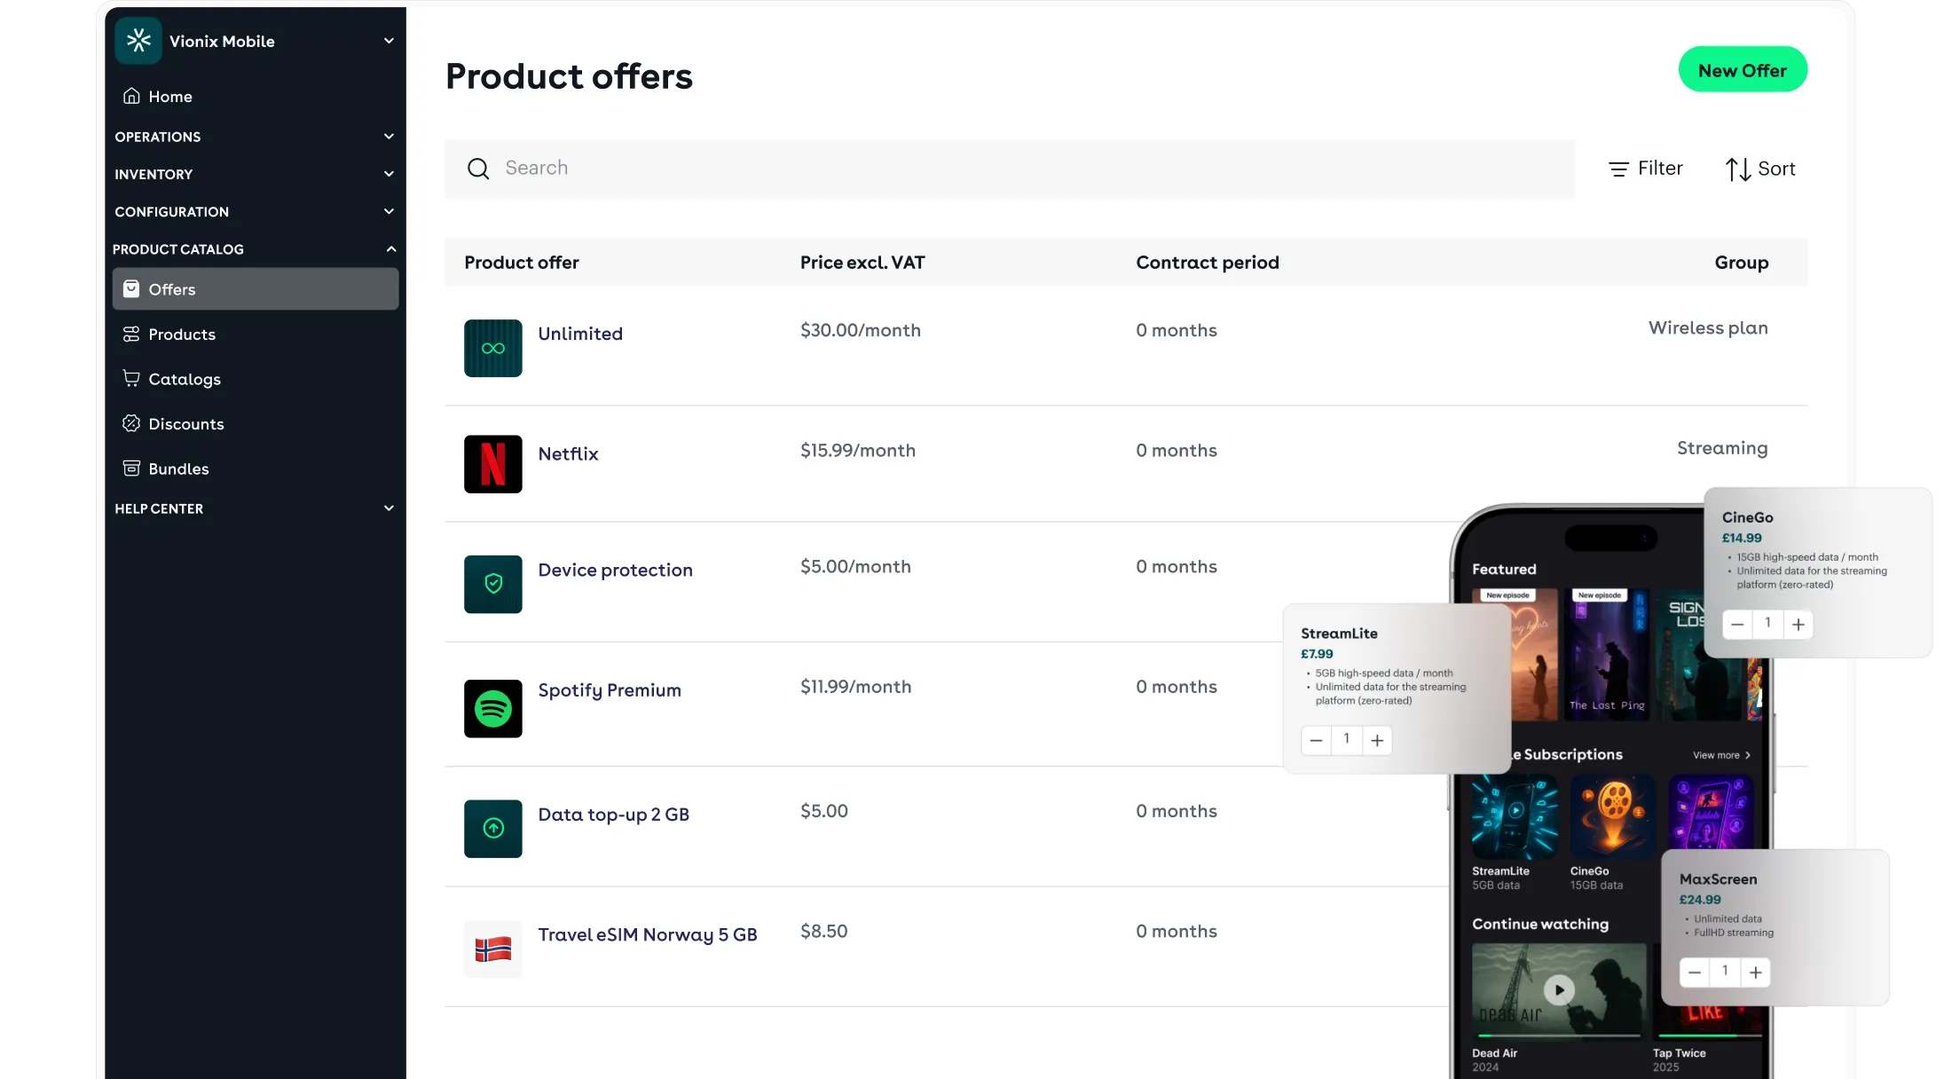Expand the Configuration section

pos(256,211)
